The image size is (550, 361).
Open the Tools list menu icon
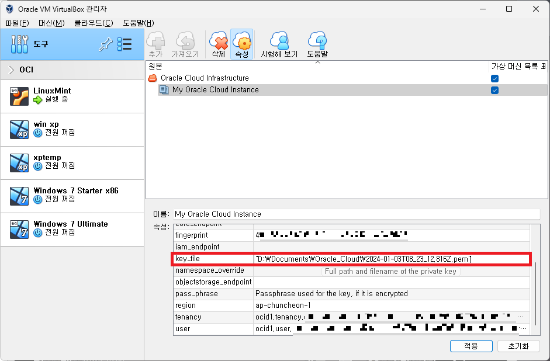point(124,44)
